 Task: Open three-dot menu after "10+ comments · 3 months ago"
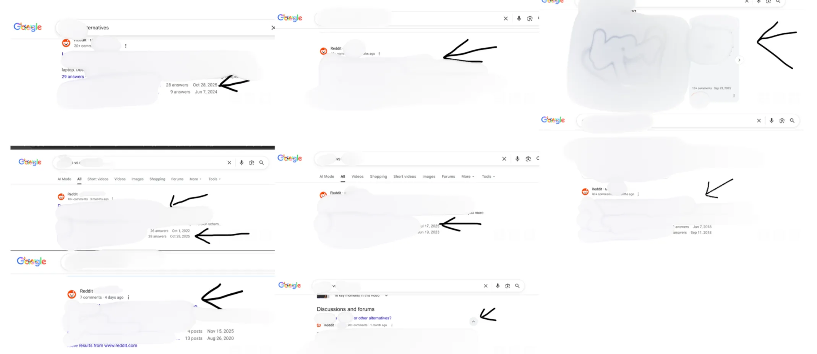click(x=112, y=199)
